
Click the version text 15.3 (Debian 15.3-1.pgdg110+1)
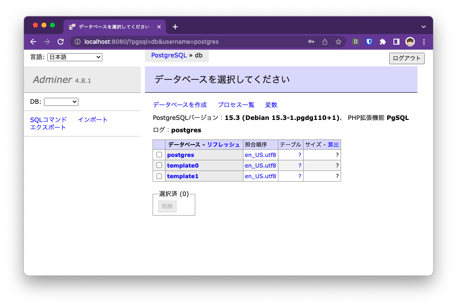(x=282, y=118)
